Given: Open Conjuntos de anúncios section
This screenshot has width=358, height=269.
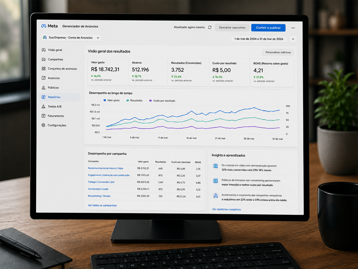Looking at the screenshot, I should tap(62, 69).
